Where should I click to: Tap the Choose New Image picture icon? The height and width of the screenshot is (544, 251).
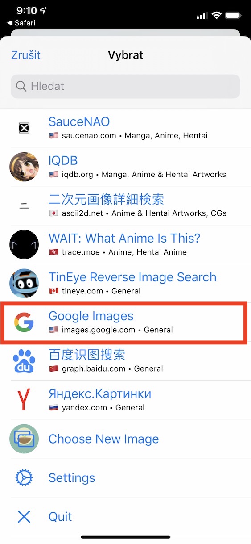click(x=24, y=439)
